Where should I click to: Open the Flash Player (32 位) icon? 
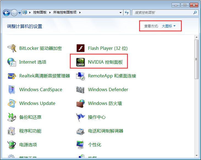[x=81, y=48]
